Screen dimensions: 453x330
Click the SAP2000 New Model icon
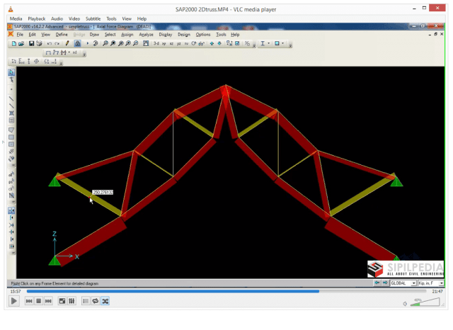[14, 43]
